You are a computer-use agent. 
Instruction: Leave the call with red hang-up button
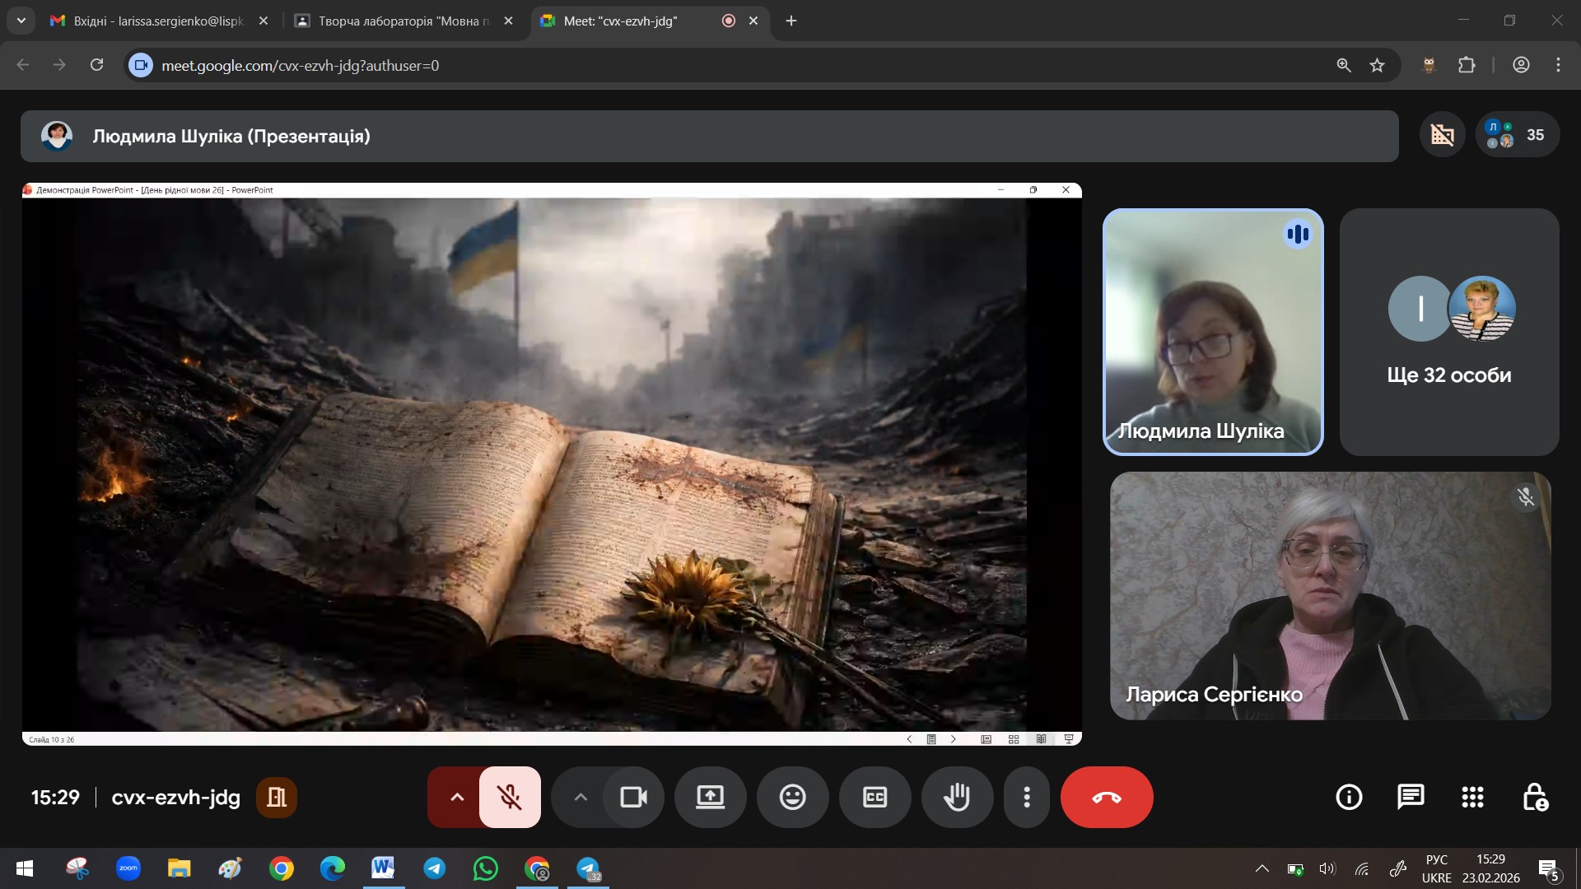tap(1106, 797)
